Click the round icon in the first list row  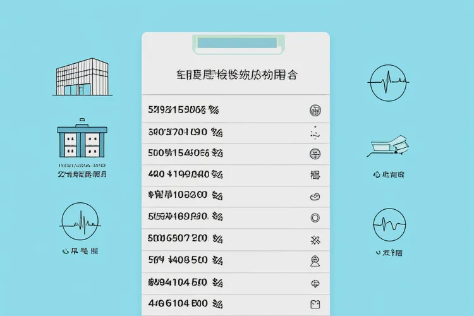(314, 111)
